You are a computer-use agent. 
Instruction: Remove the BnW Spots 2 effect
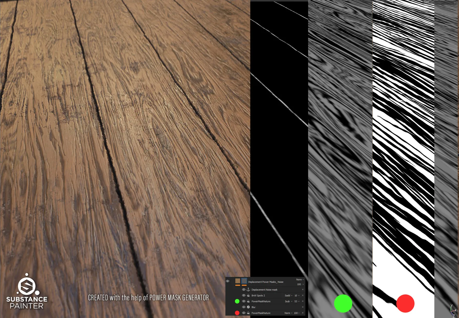click(x=303, y=295)
